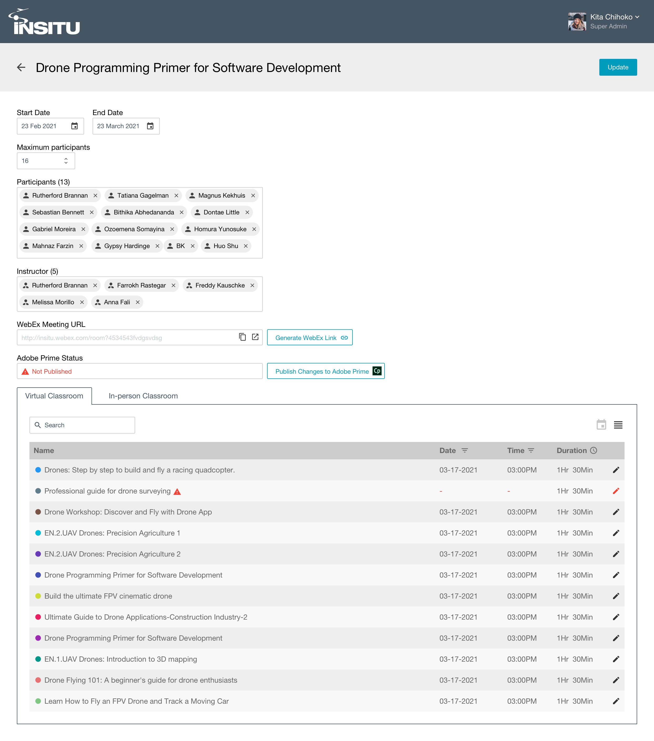The image size is (654, 741).
Task: Click warning icon beside Professional guide for drone surveying
Action: coord(177,492)
